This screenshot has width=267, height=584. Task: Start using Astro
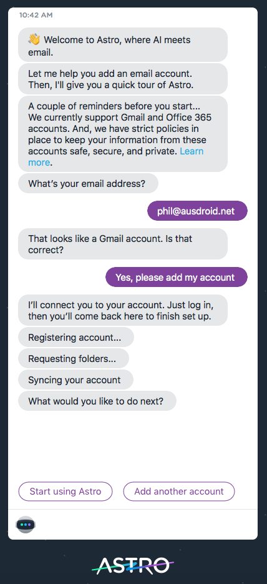[x=66, y=491]
